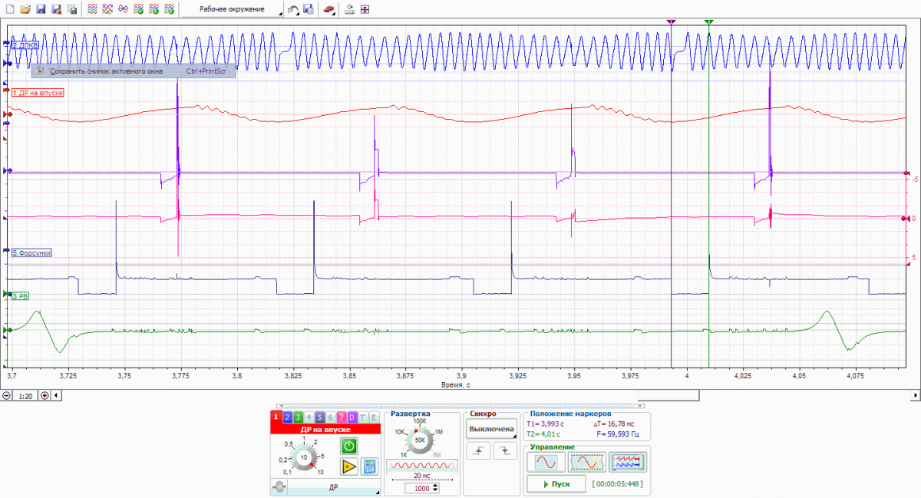This screenshot has width=921, height=498.
Task: Click the zoom out minus icon
Action: pyautogui.click(x=7, y=396)
